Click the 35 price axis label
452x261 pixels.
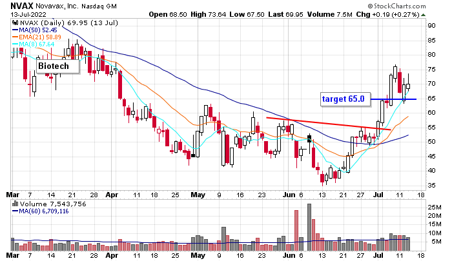point(431,186)
